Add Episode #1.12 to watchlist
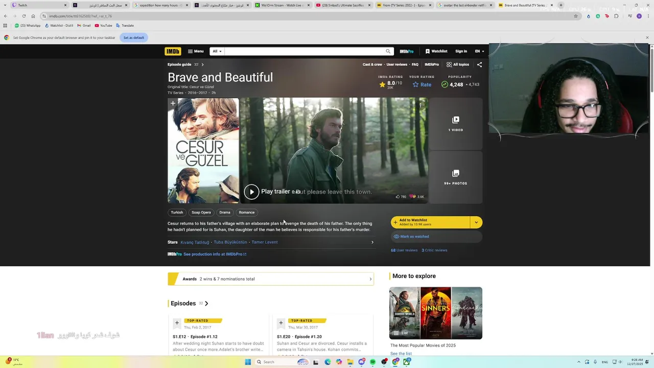The height and width of the screenshot is (368, 654). [x=177, y=323]
